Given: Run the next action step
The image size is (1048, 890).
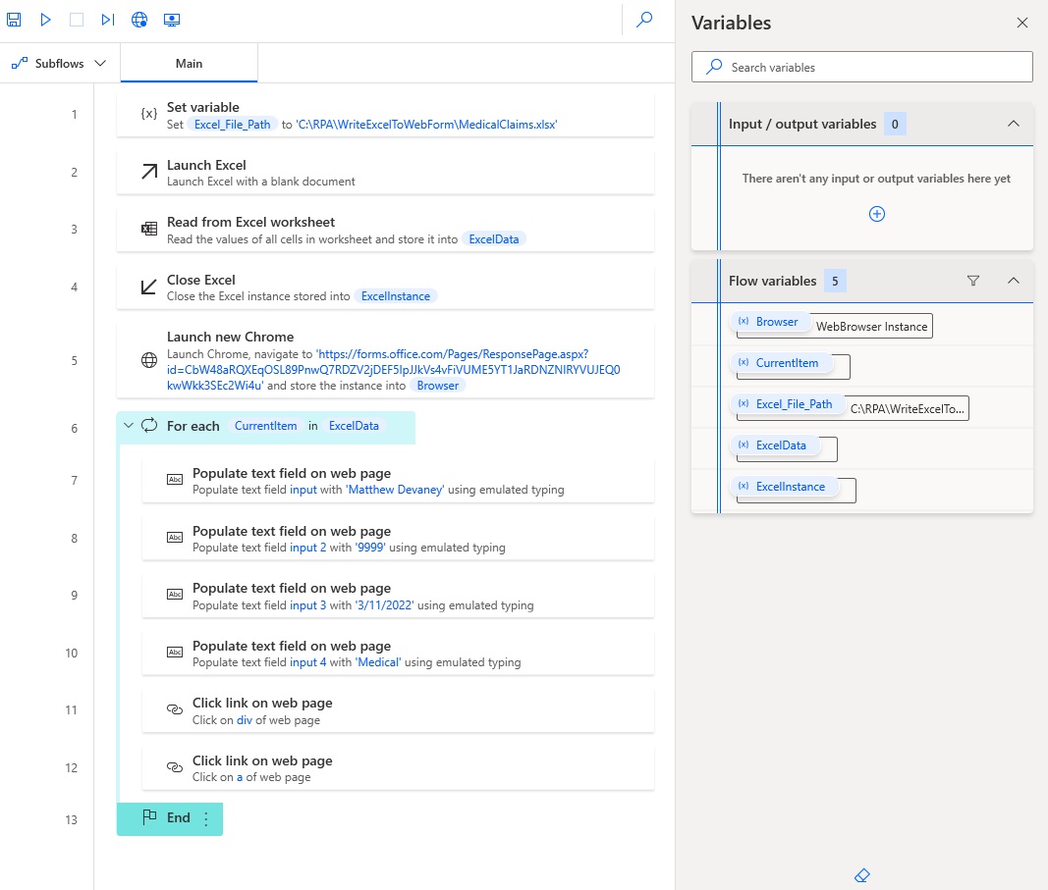Looking at the screenshot, I should click(107, 19).
